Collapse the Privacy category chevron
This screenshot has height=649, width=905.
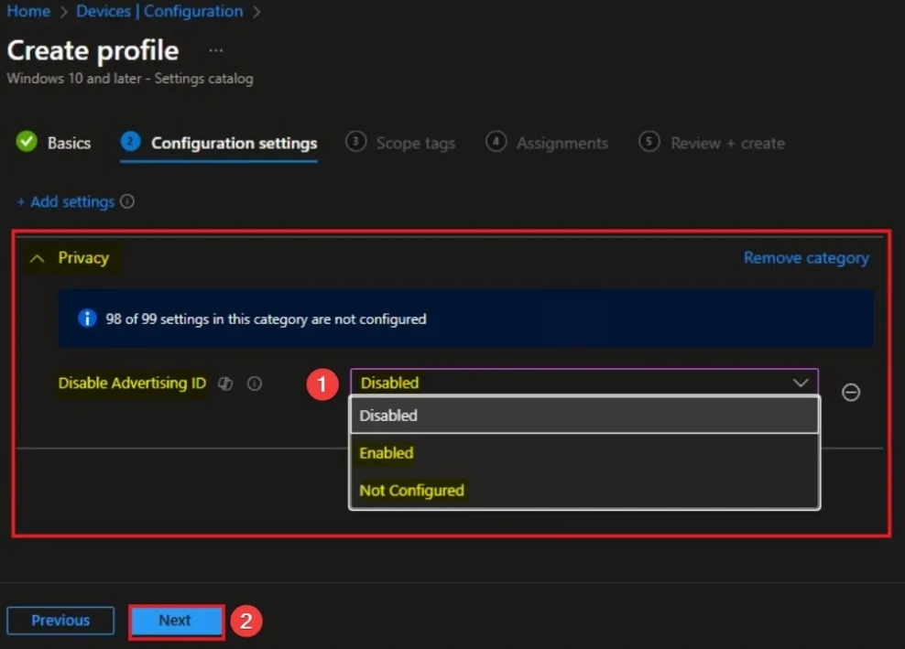[x=37, y=258]
